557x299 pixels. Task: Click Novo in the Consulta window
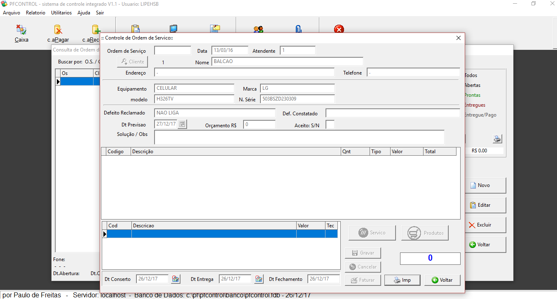click(x=485, y=185)
